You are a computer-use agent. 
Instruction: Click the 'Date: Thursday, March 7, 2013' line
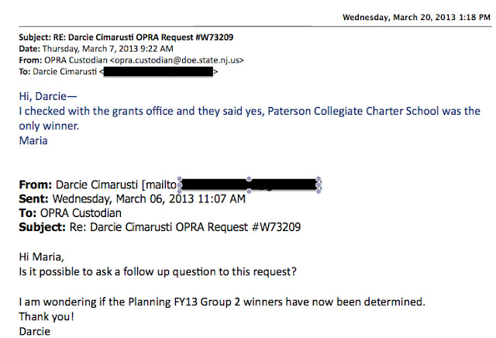pos(96,49)
